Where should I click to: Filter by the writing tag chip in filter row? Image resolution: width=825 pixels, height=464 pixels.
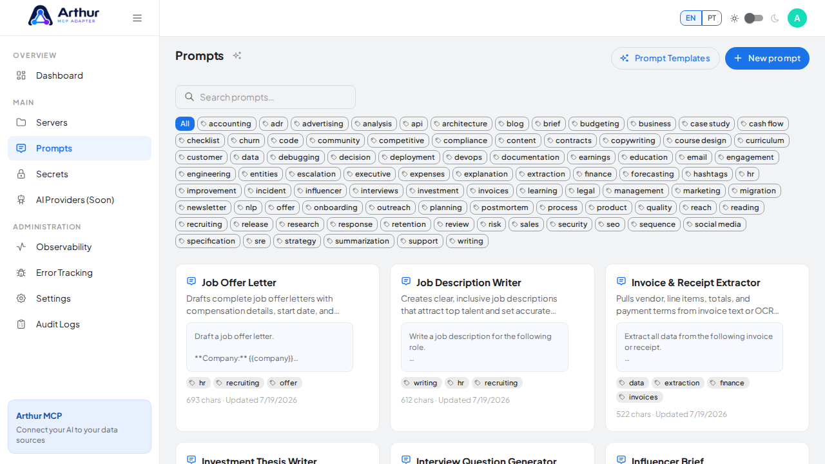click(x=467, y=241)
